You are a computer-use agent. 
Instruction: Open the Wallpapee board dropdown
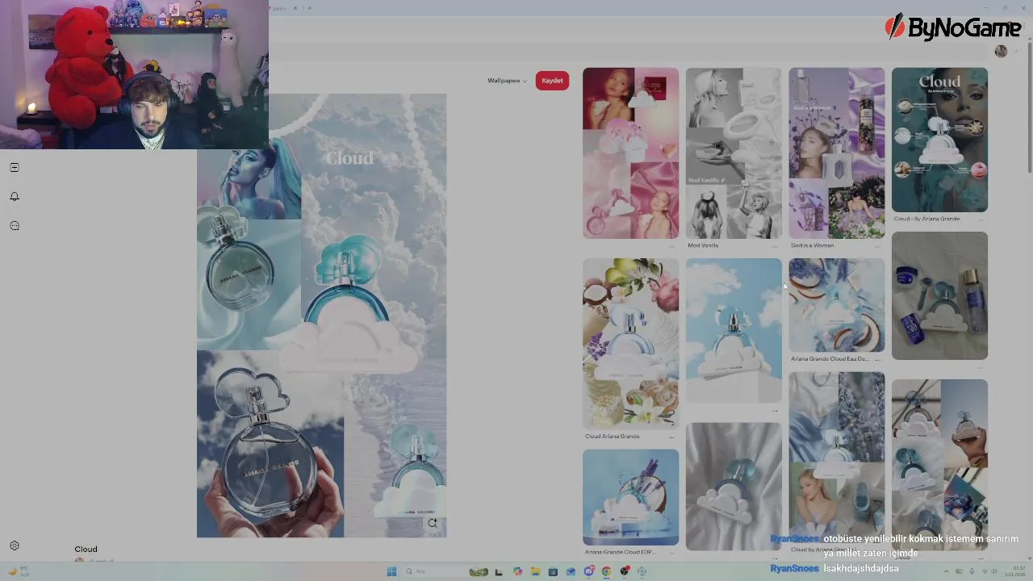pos(507,81)
